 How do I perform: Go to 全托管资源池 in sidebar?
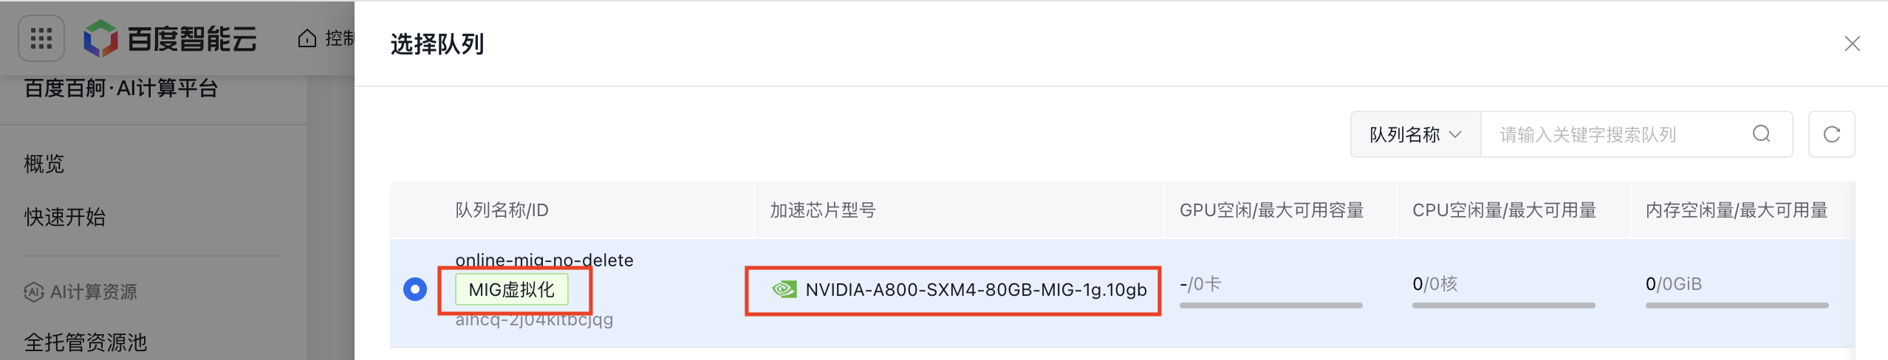pyautogui.click(x=86, y=342)
